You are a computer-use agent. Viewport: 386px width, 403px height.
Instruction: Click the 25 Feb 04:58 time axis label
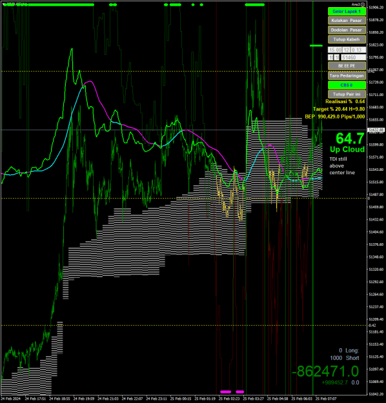[x=278, y=398]
